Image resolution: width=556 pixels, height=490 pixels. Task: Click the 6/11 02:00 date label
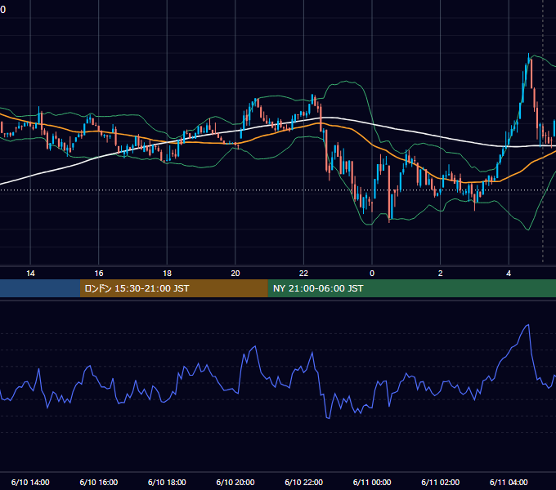pos(440,482)
